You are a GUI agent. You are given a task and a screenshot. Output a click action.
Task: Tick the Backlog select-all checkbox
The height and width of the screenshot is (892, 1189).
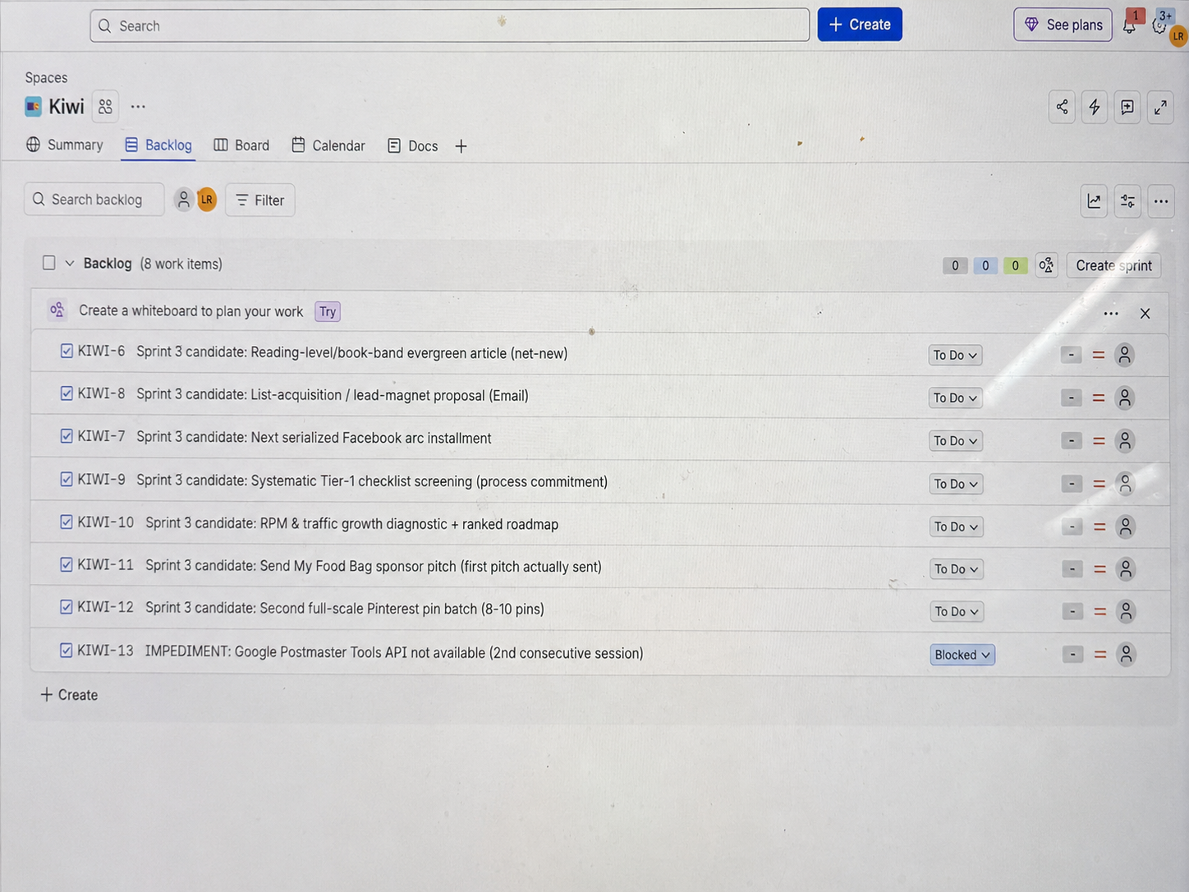pyautogui.click(x=49, y=263)
